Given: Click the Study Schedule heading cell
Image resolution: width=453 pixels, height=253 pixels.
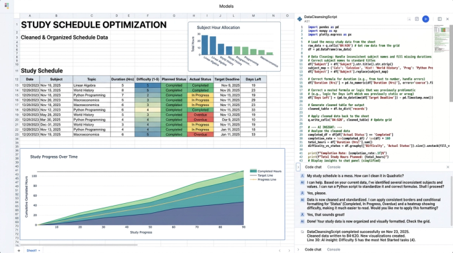Looking at the screenshot, I should (41, 71).
